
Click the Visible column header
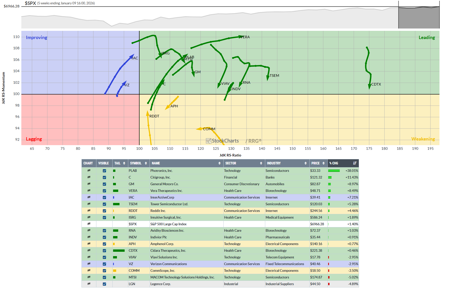tap(104, 163)
